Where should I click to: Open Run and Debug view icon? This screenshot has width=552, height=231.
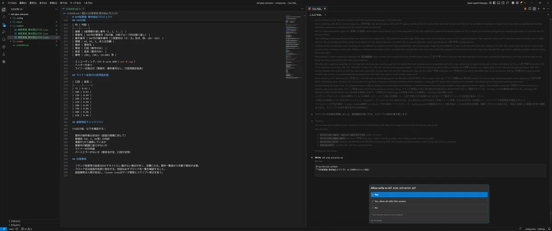(x=4, y=32)
